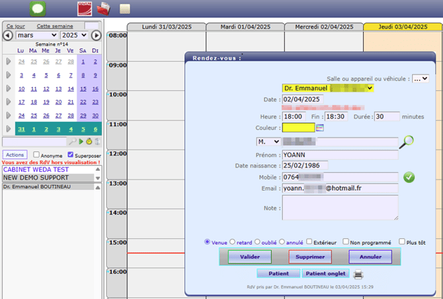Click the Ce jour link
This screenshot has width=443, height=299.
click(16, 26)
